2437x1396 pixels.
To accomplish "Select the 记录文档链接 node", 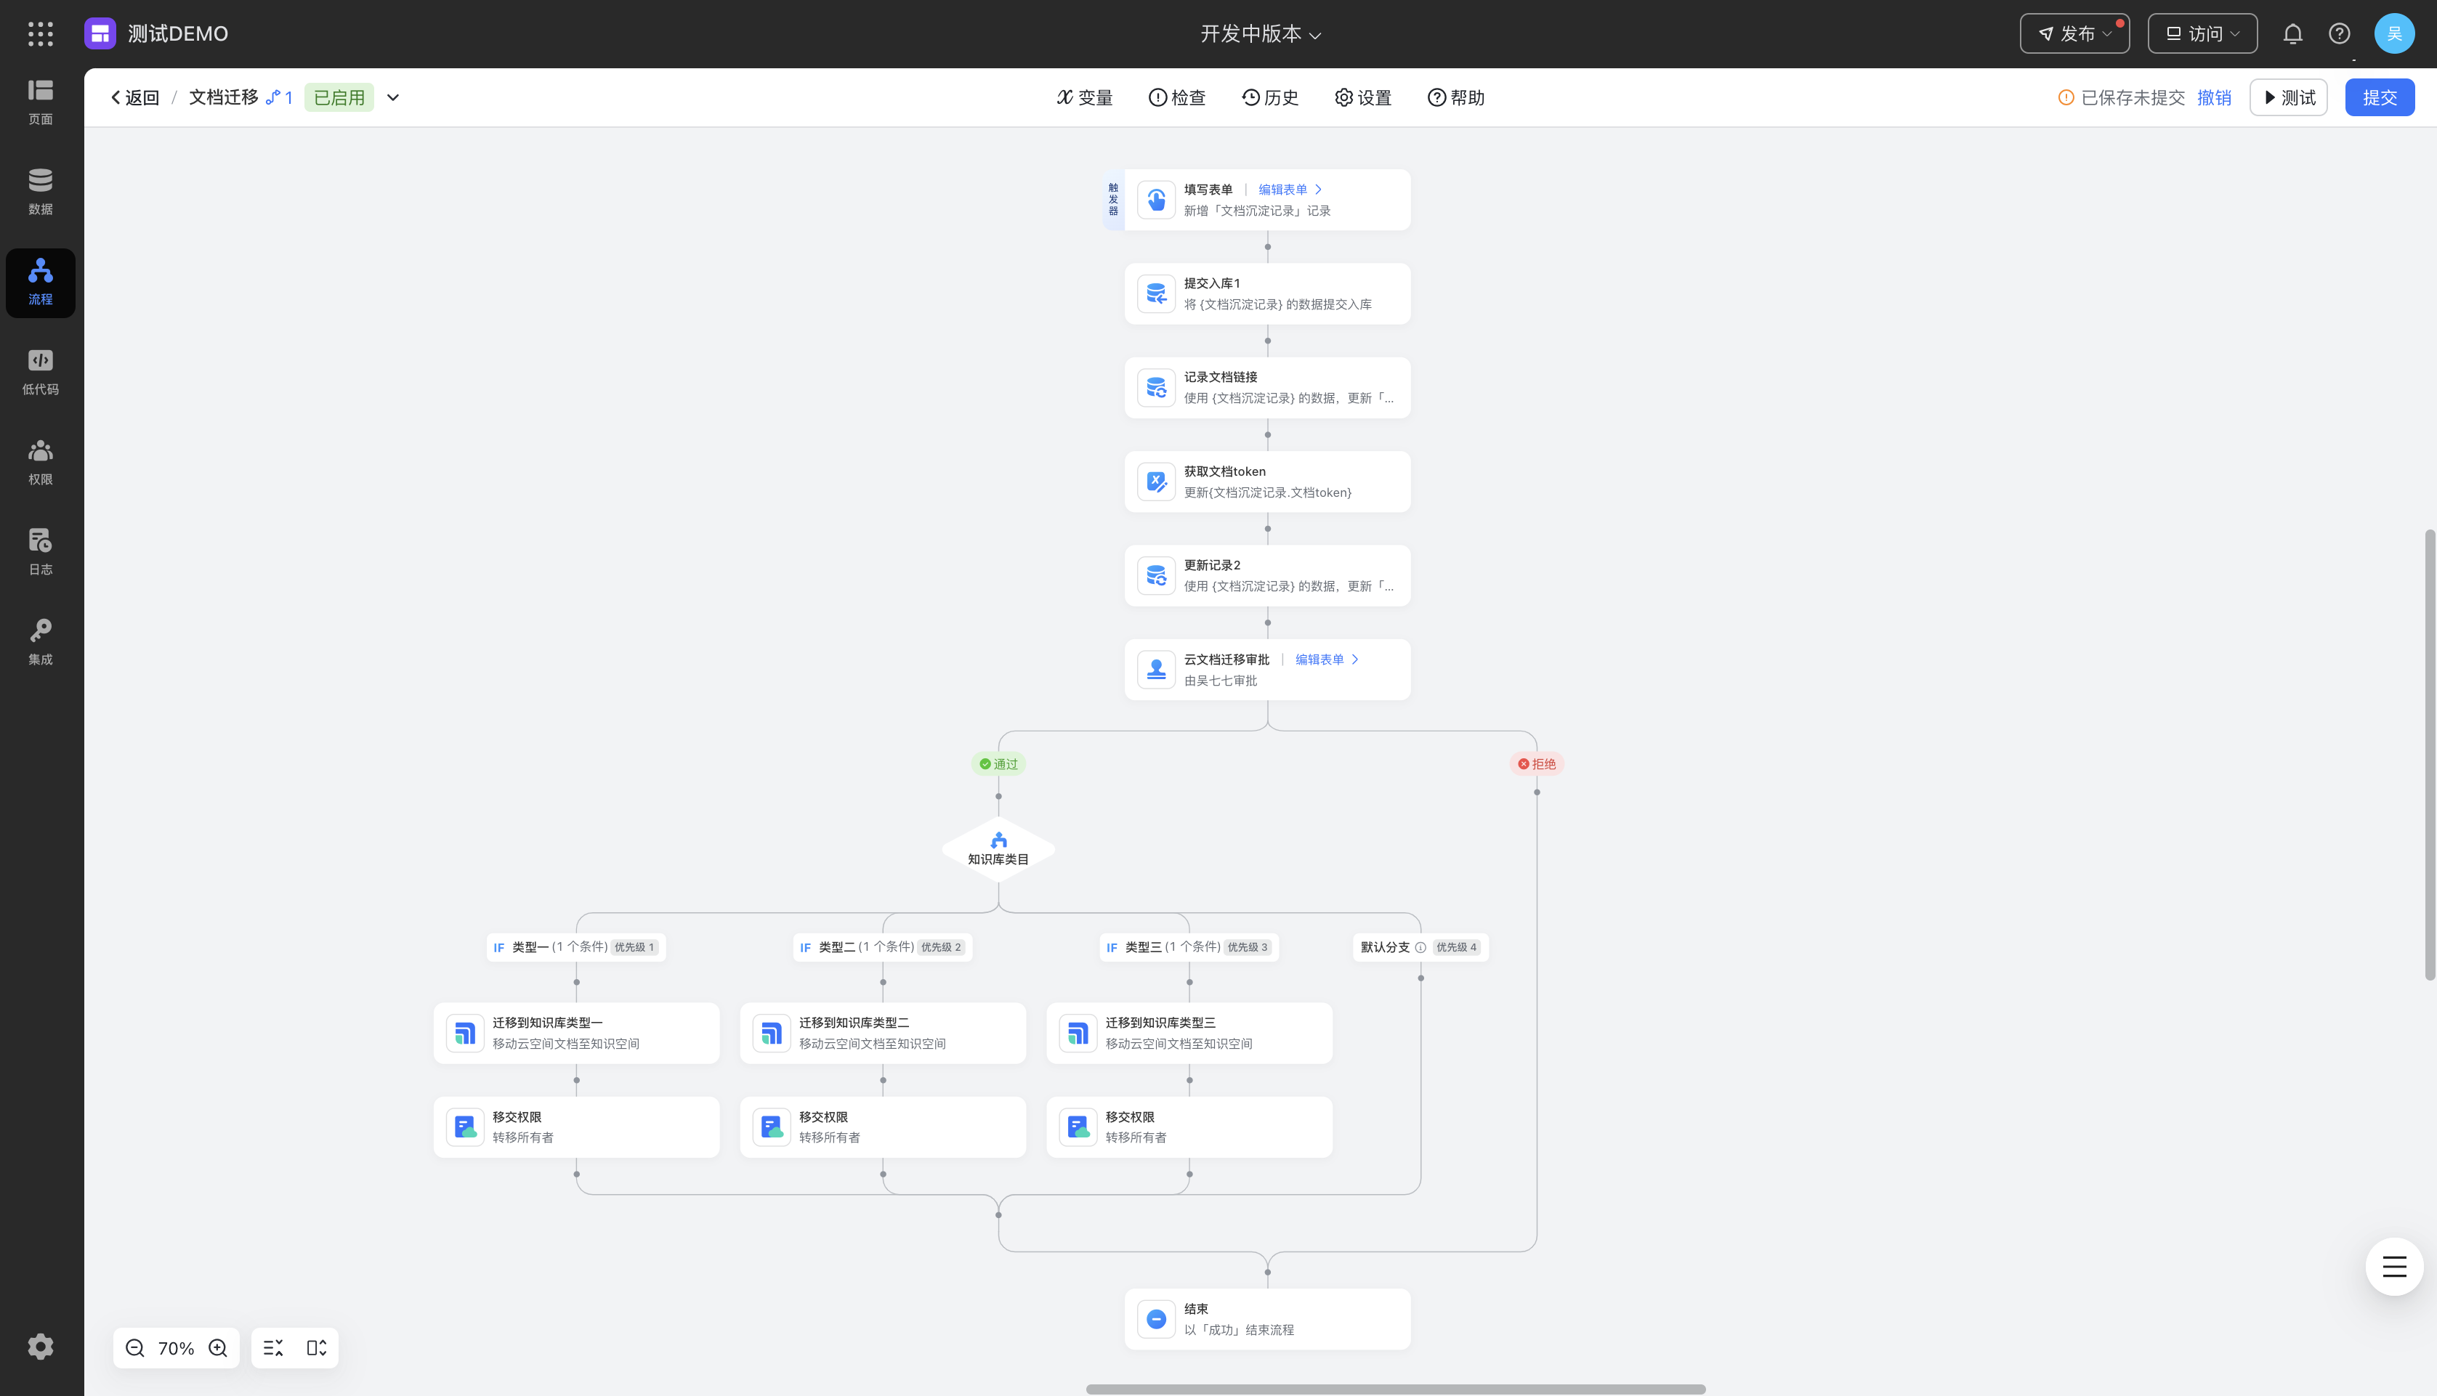I will (1267, 387).
